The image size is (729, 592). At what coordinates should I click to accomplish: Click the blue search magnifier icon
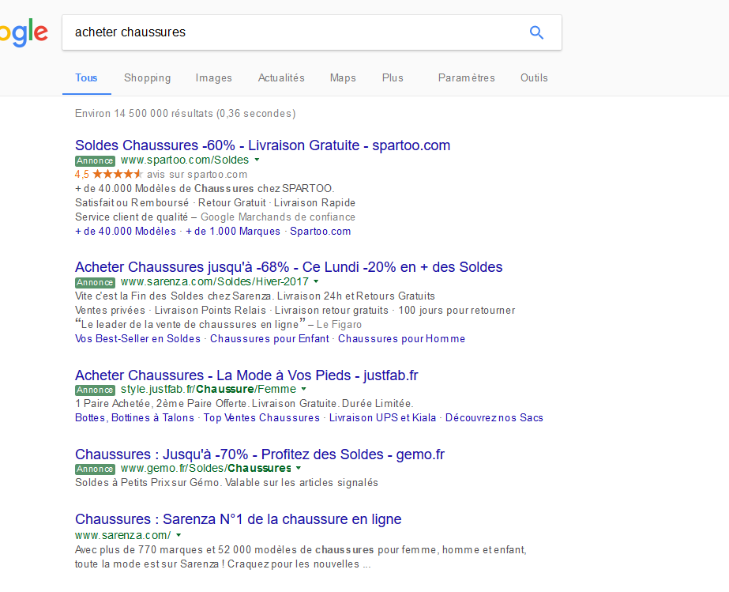click(x=536, y=32)
